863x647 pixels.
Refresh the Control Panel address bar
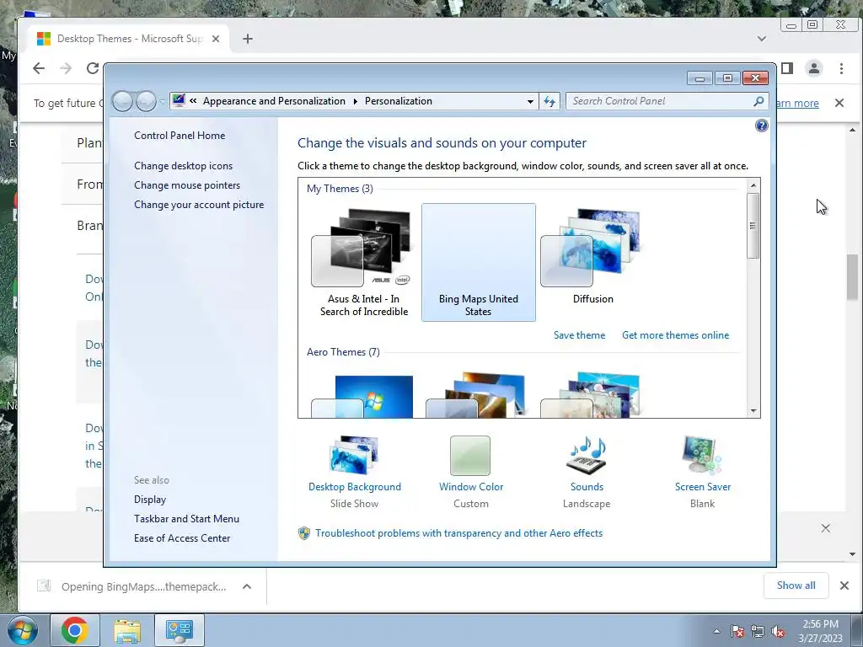549,101
